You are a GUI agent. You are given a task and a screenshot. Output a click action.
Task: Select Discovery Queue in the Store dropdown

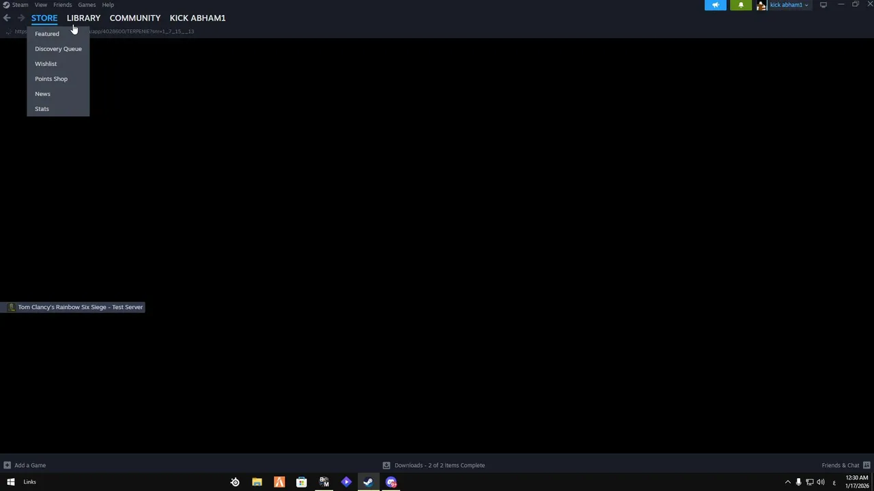58,48
